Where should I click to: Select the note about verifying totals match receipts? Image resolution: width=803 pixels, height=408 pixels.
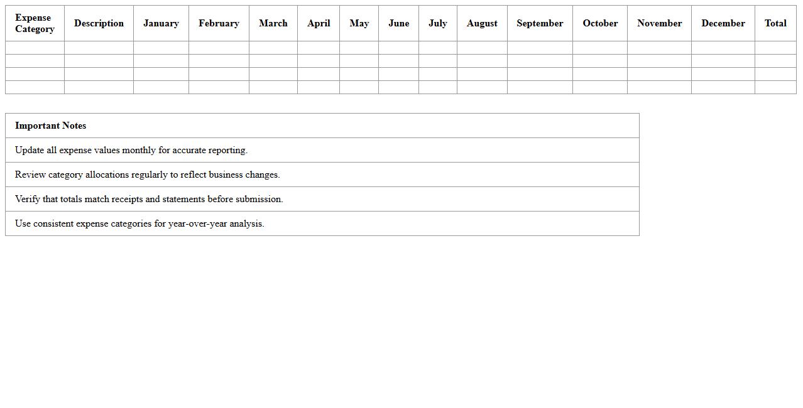(149, 199)
